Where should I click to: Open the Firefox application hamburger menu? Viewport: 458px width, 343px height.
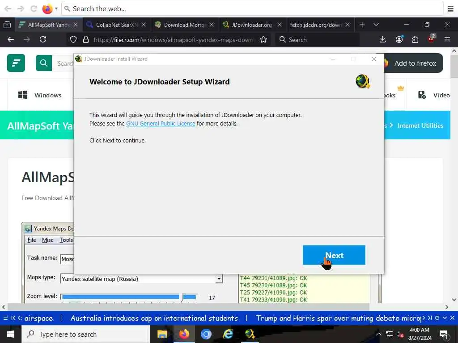click(x=447, y=39)
